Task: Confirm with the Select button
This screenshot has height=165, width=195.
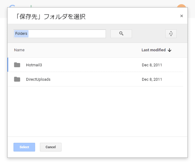Action: coord(24,147)
